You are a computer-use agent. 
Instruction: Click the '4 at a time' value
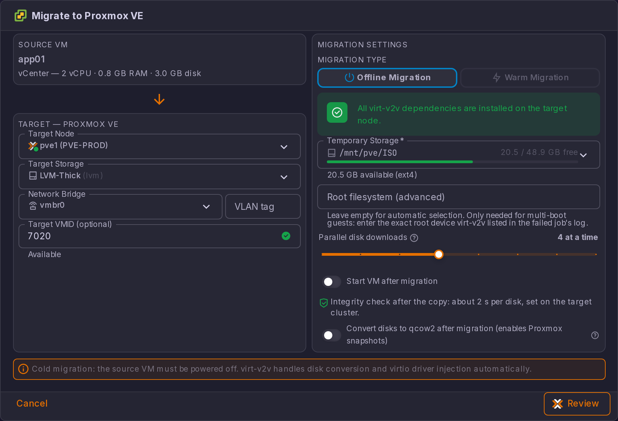point(578,237)
